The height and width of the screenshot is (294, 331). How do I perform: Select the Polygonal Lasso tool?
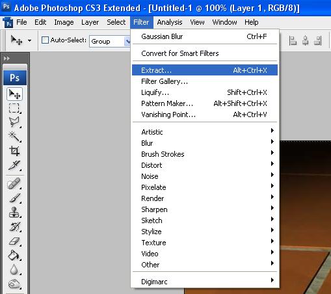(14, 122)
